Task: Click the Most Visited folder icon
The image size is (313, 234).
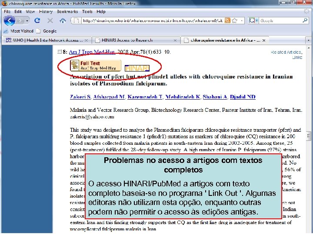Action: pyautogui.click(x=6, y=31)
